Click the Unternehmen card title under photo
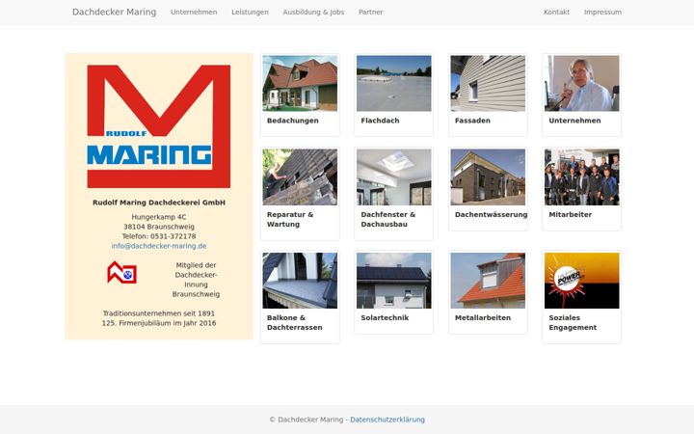This screenshot has width=694, height=434. click(574, 121)
